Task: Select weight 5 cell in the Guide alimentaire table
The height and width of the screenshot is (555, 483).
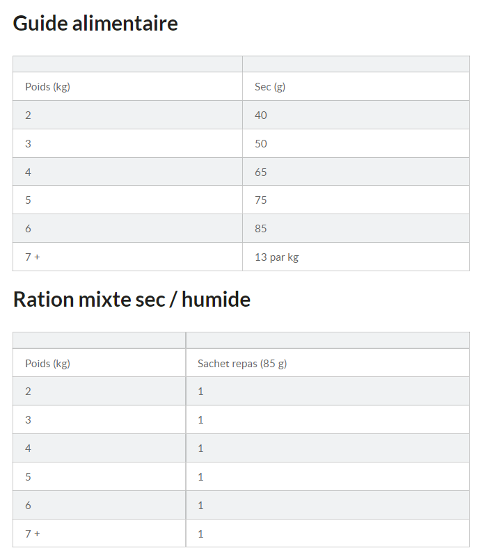Action: coord(28,200)
